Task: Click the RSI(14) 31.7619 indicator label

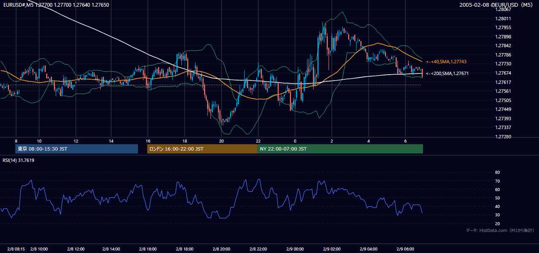Action: [x=19, y=160]
